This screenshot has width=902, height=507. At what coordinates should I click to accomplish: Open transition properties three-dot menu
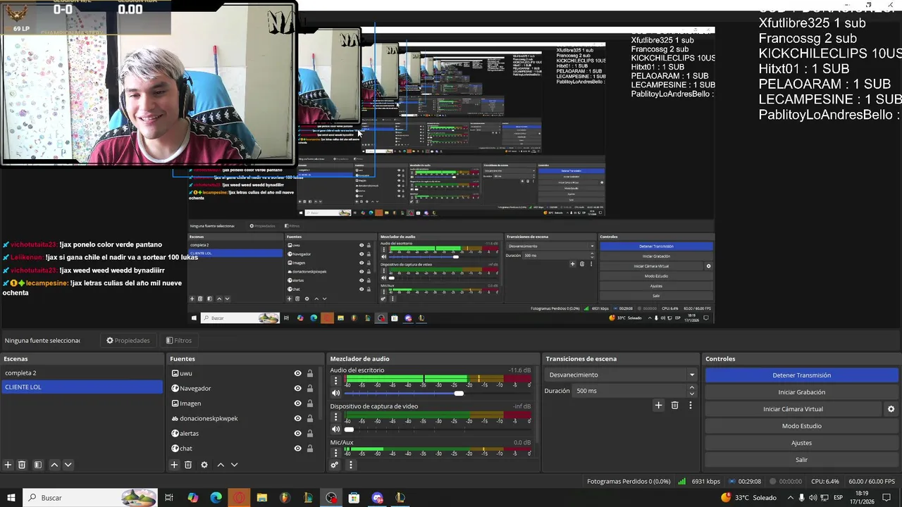691,405
